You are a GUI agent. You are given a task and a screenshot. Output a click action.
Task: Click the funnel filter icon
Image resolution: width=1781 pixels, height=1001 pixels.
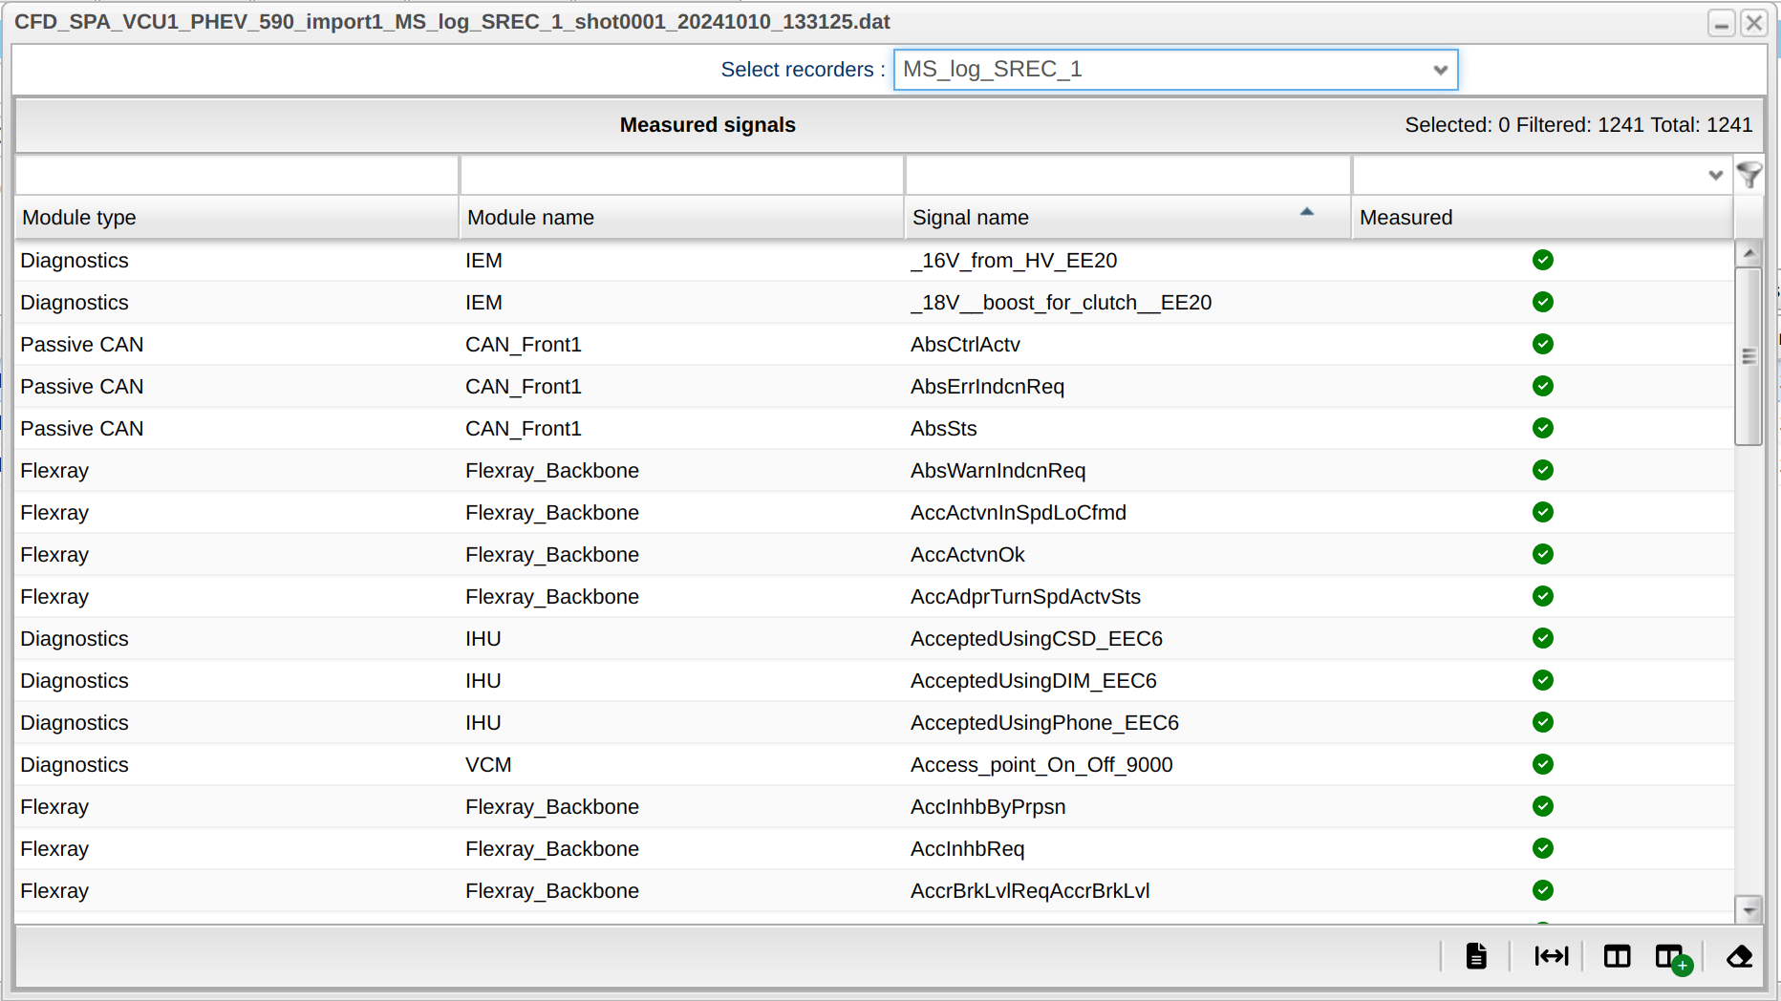1749,175
